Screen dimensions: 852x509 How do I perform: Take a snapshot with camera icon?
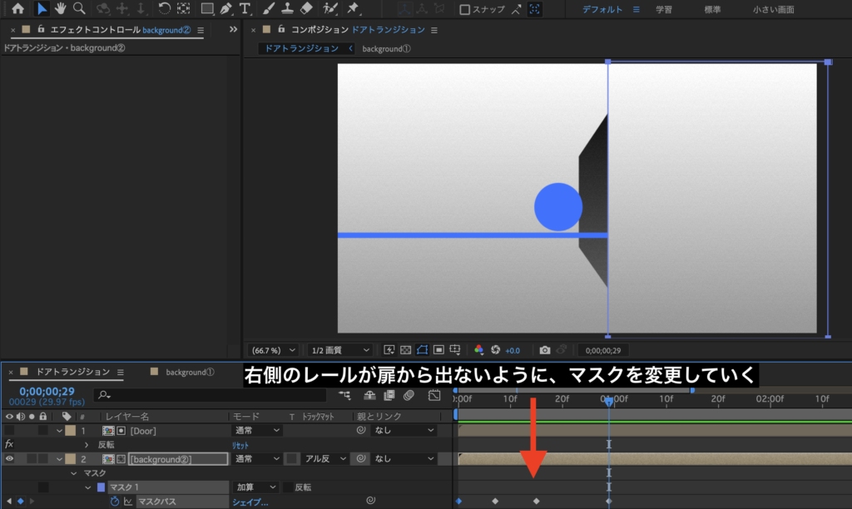click(x=544, y=350)
